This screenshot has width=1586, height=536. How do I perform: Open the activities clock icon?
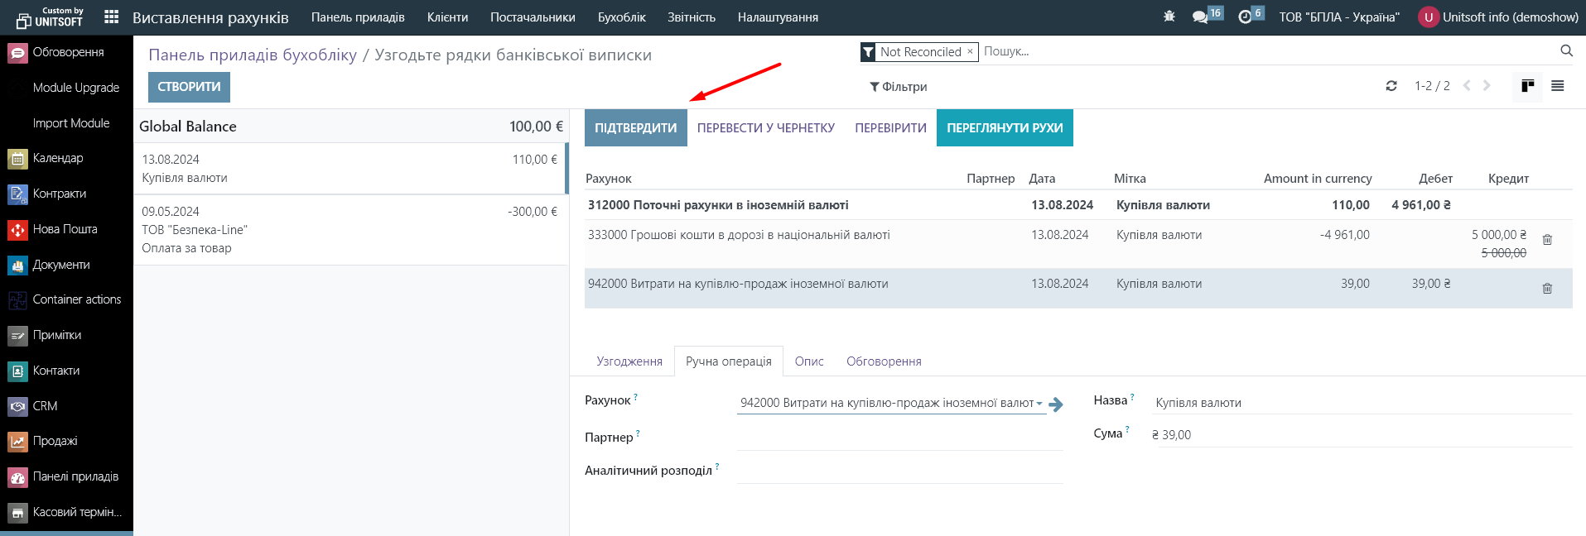pyautogui.click(x=1244, y=17)
